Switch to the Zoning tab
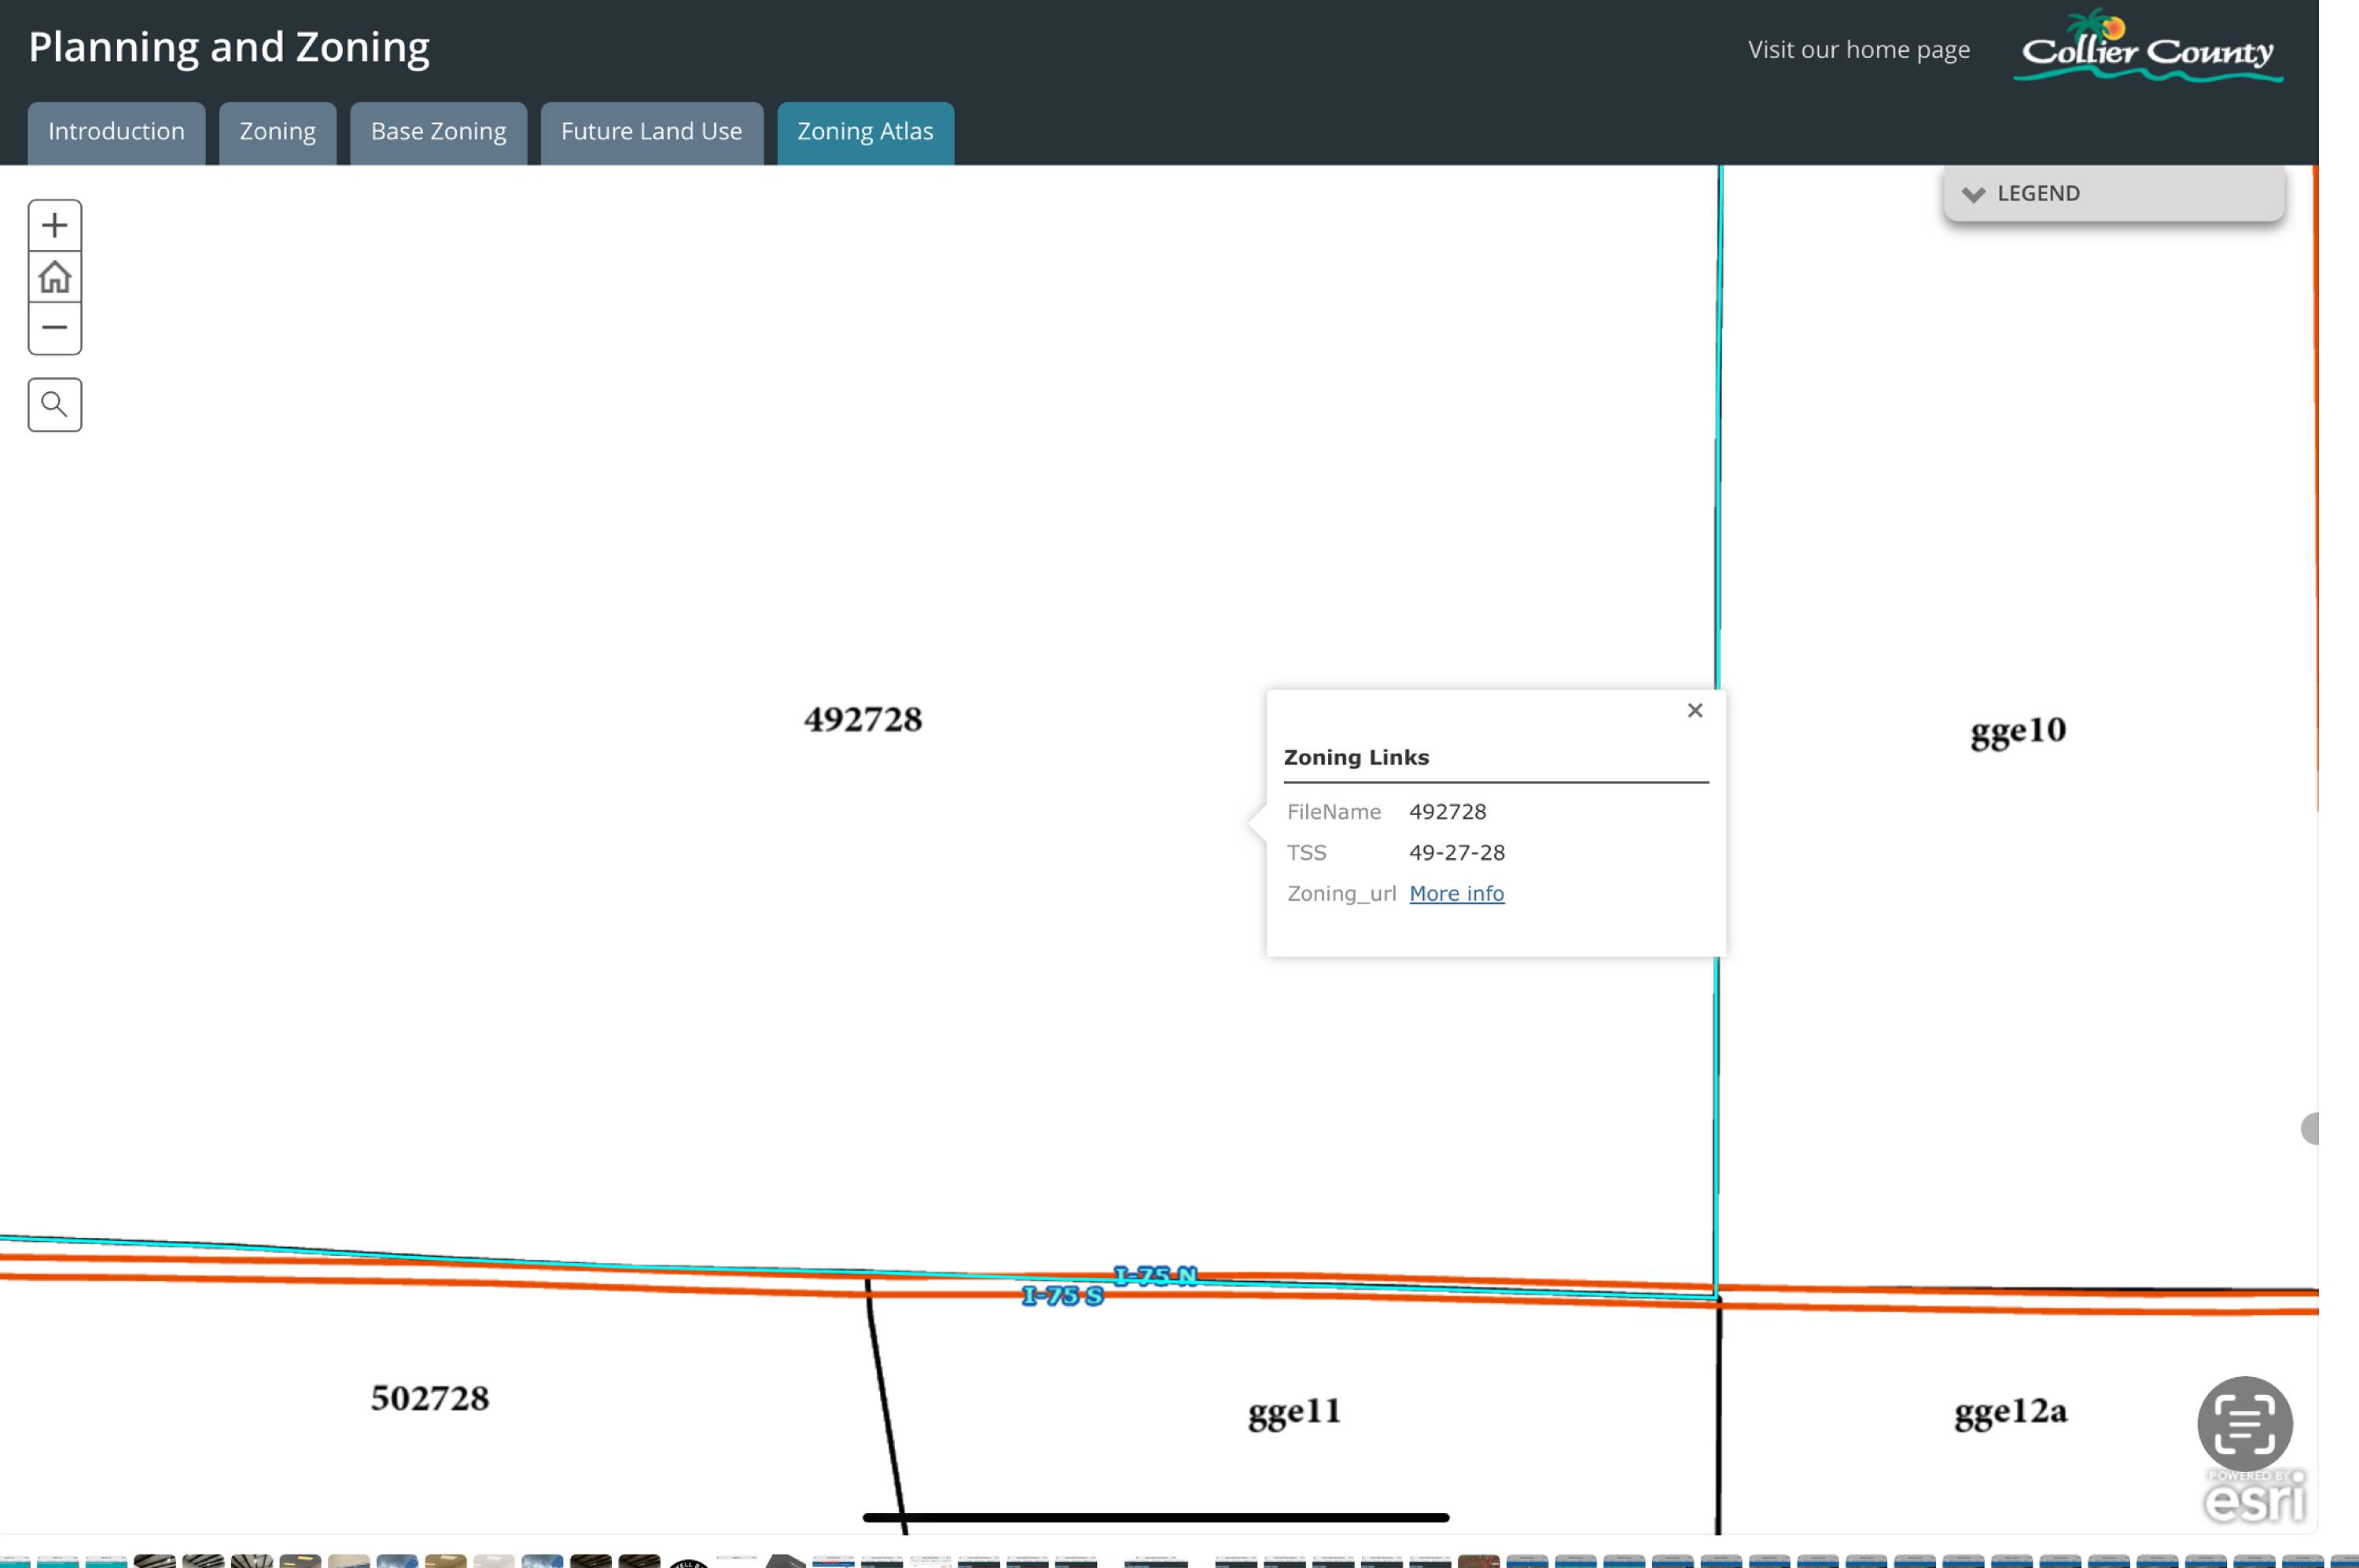The image size is (2359, 1568). (x=277, y=132)
